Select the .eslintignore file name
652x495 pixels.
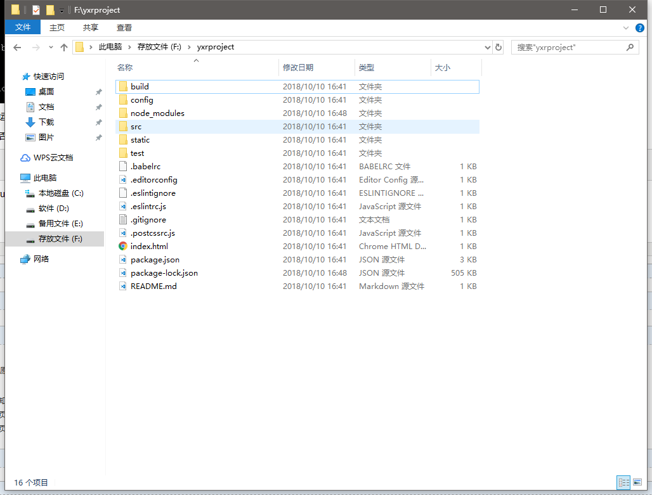pos(153,193)
